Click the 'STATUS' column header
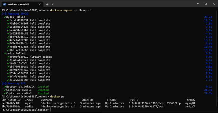218x113 pixels. click(x=111, y=100)
